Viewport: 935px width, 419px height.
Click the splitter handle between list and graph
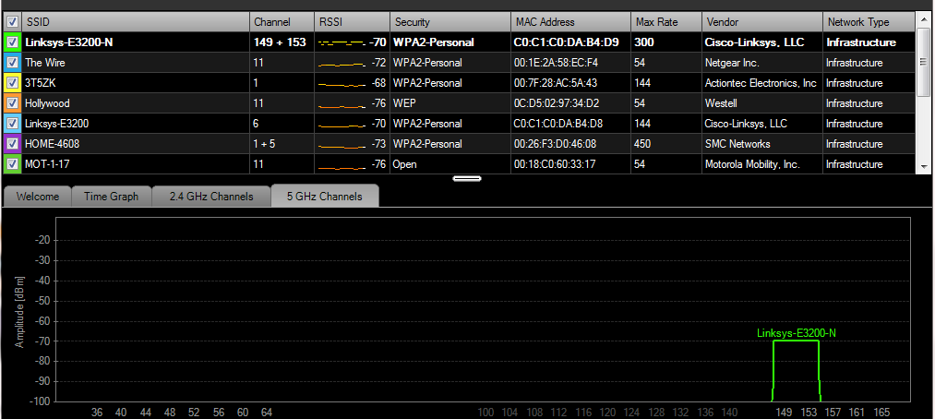click(x=467, y=178)
